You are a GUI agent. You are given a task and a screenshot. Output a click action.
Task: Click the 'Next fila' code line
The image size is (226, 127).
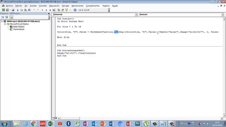tap(63, 37)
